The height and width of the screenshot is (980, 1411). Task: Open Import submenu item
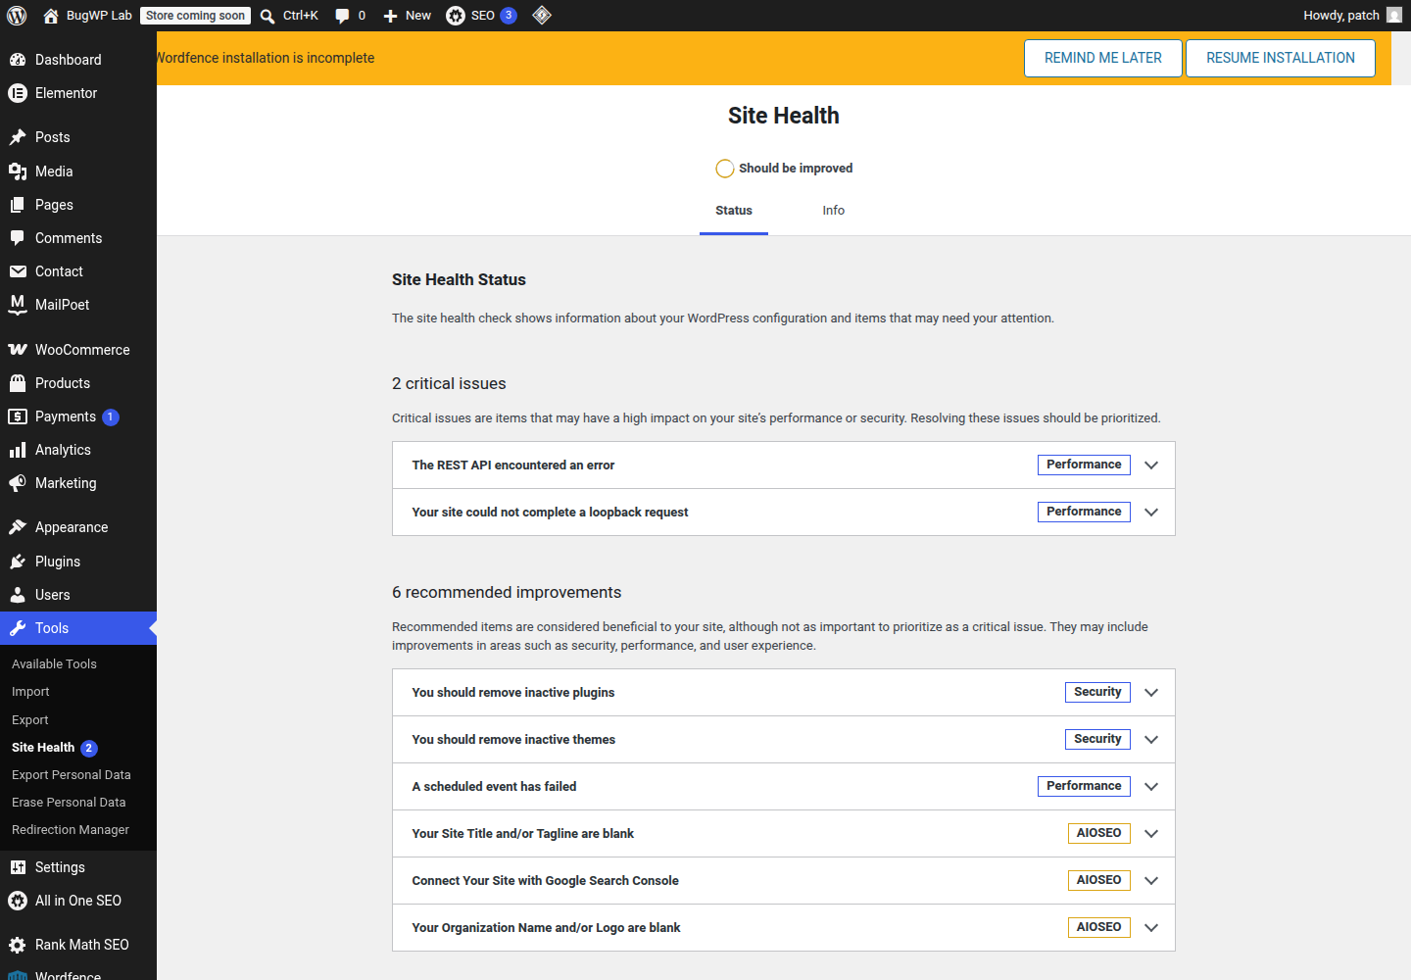point(30,692)
